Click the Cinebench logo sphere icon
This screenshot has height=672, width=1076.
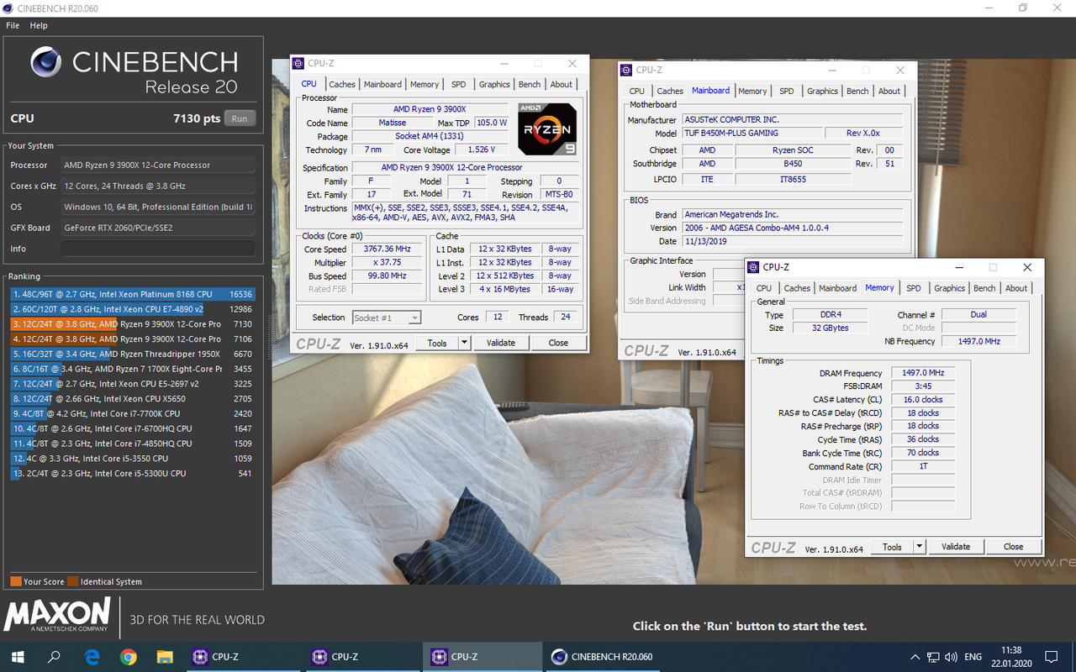pos(47,62)
